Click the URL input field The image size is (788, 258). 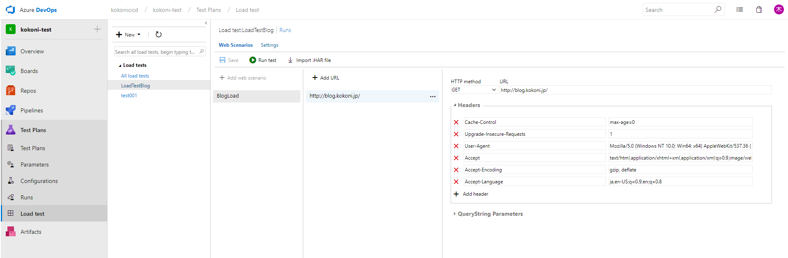click(x=635, y=90)
